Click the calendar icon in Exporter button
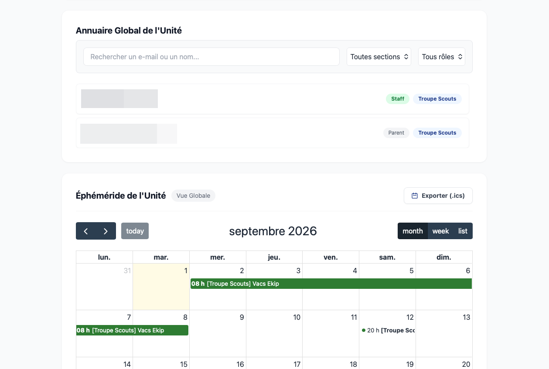This screenshot has height=369, width=549. [415, 196]
